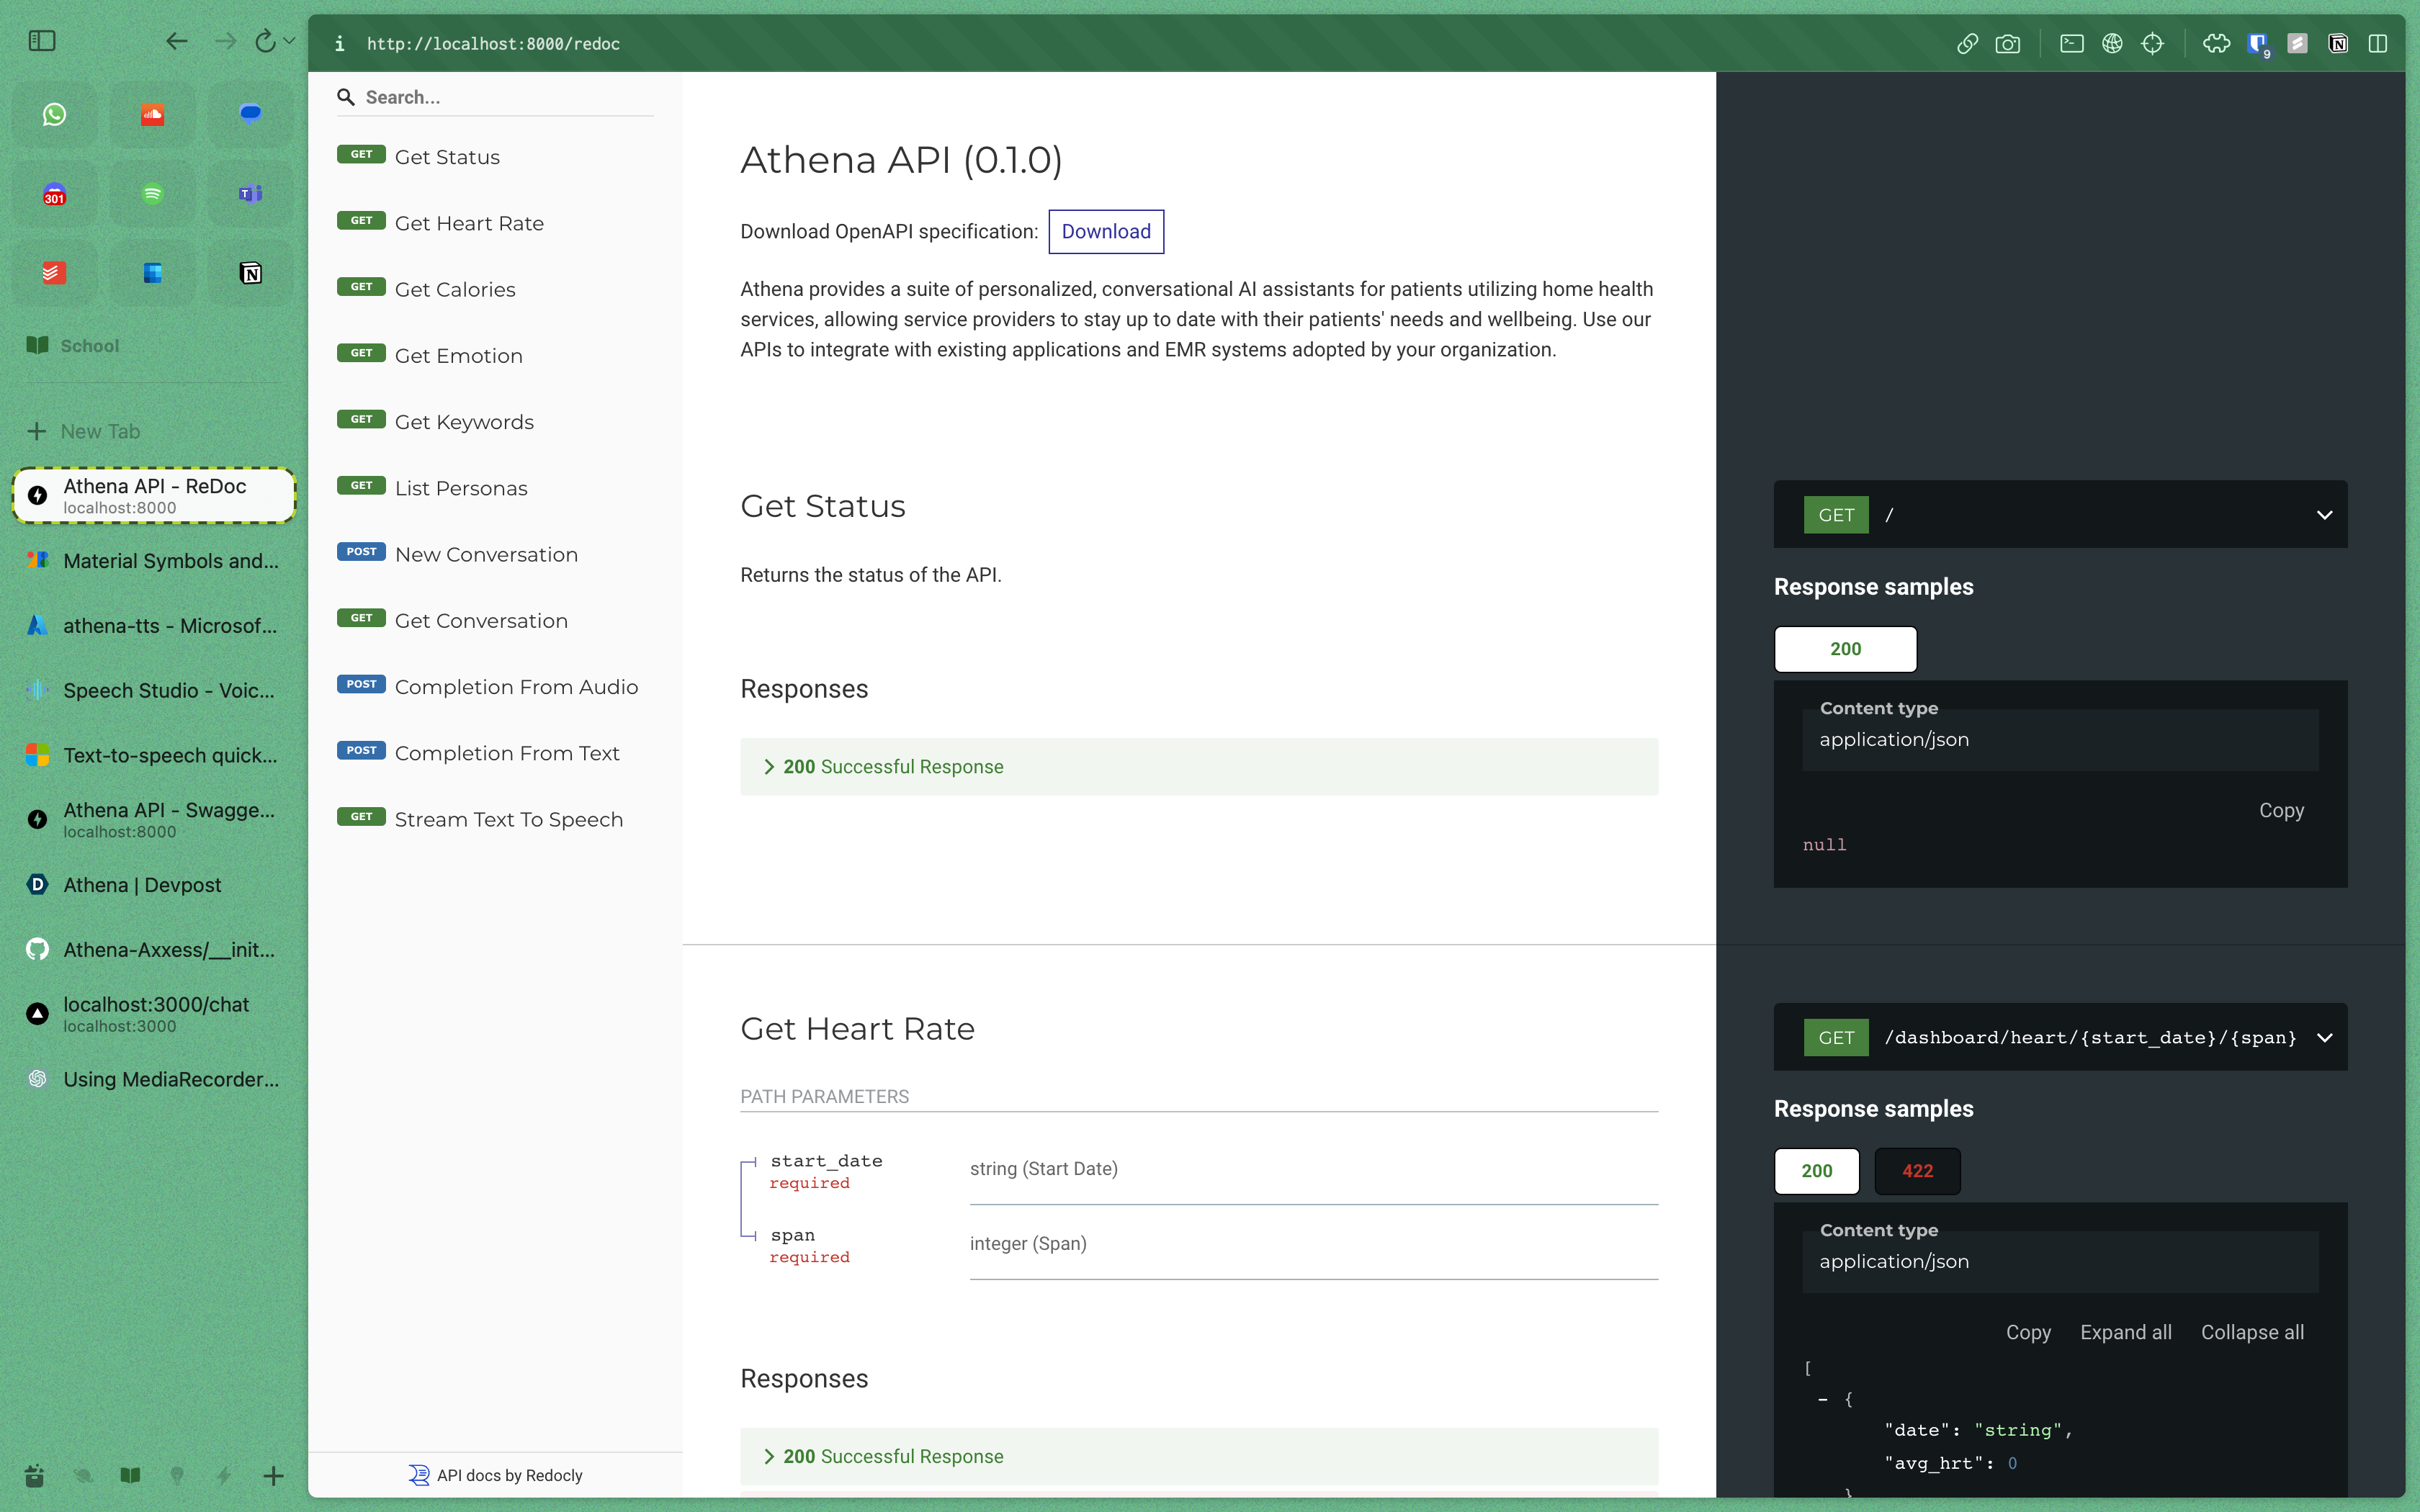Screen dimensions: 2420x1512
Task: Expand the 200 Successful Response under Get Status
Action: 892,767
